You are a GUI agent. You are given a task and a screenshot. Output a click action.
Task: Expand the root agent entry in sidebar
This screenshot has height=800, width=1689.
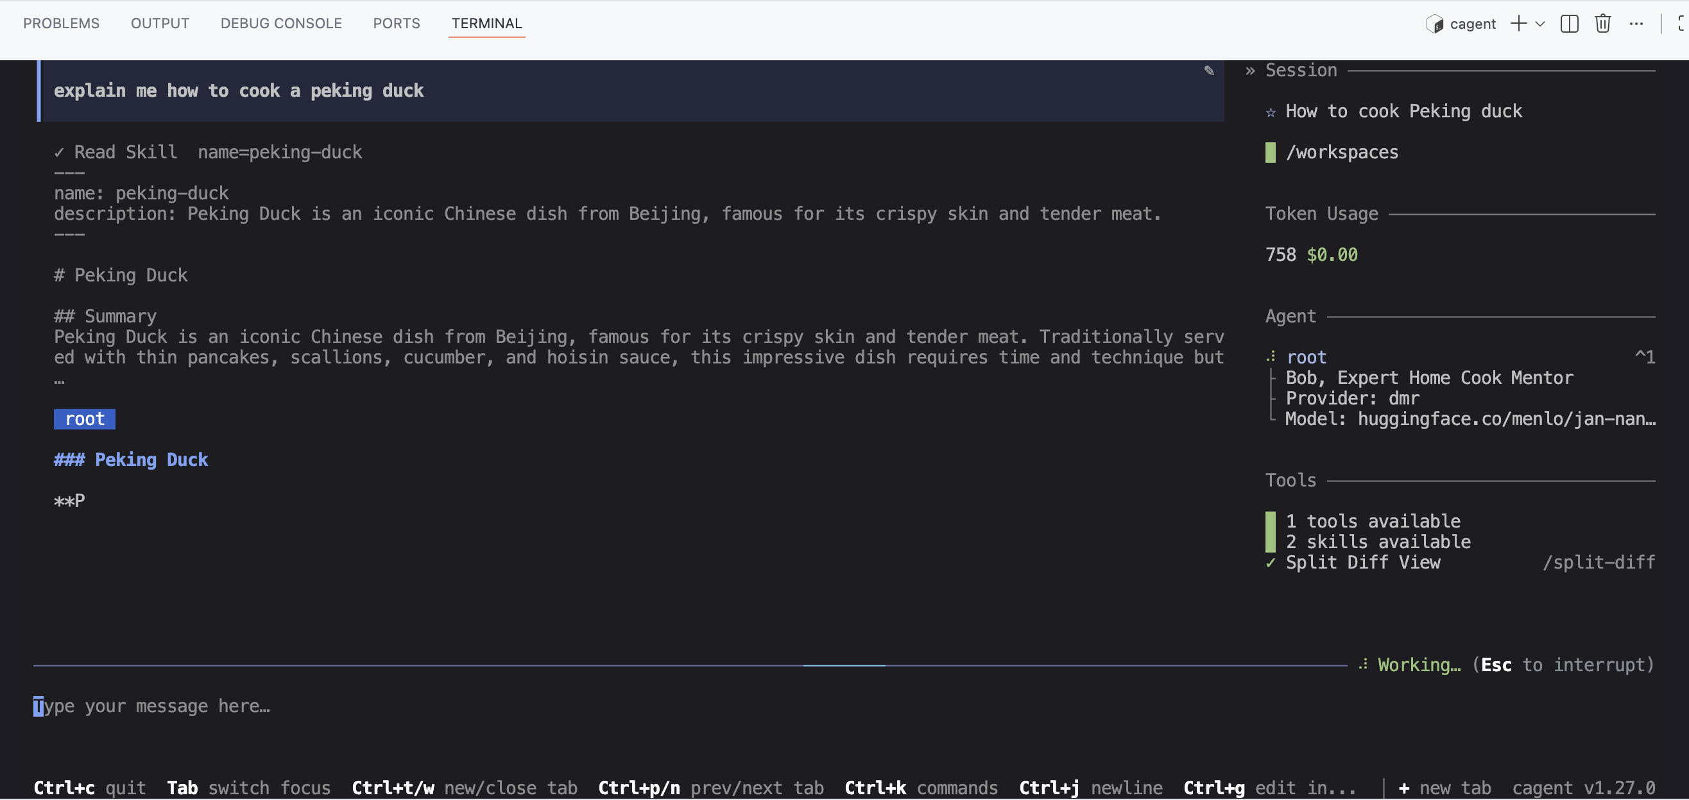click(1305, 358)
